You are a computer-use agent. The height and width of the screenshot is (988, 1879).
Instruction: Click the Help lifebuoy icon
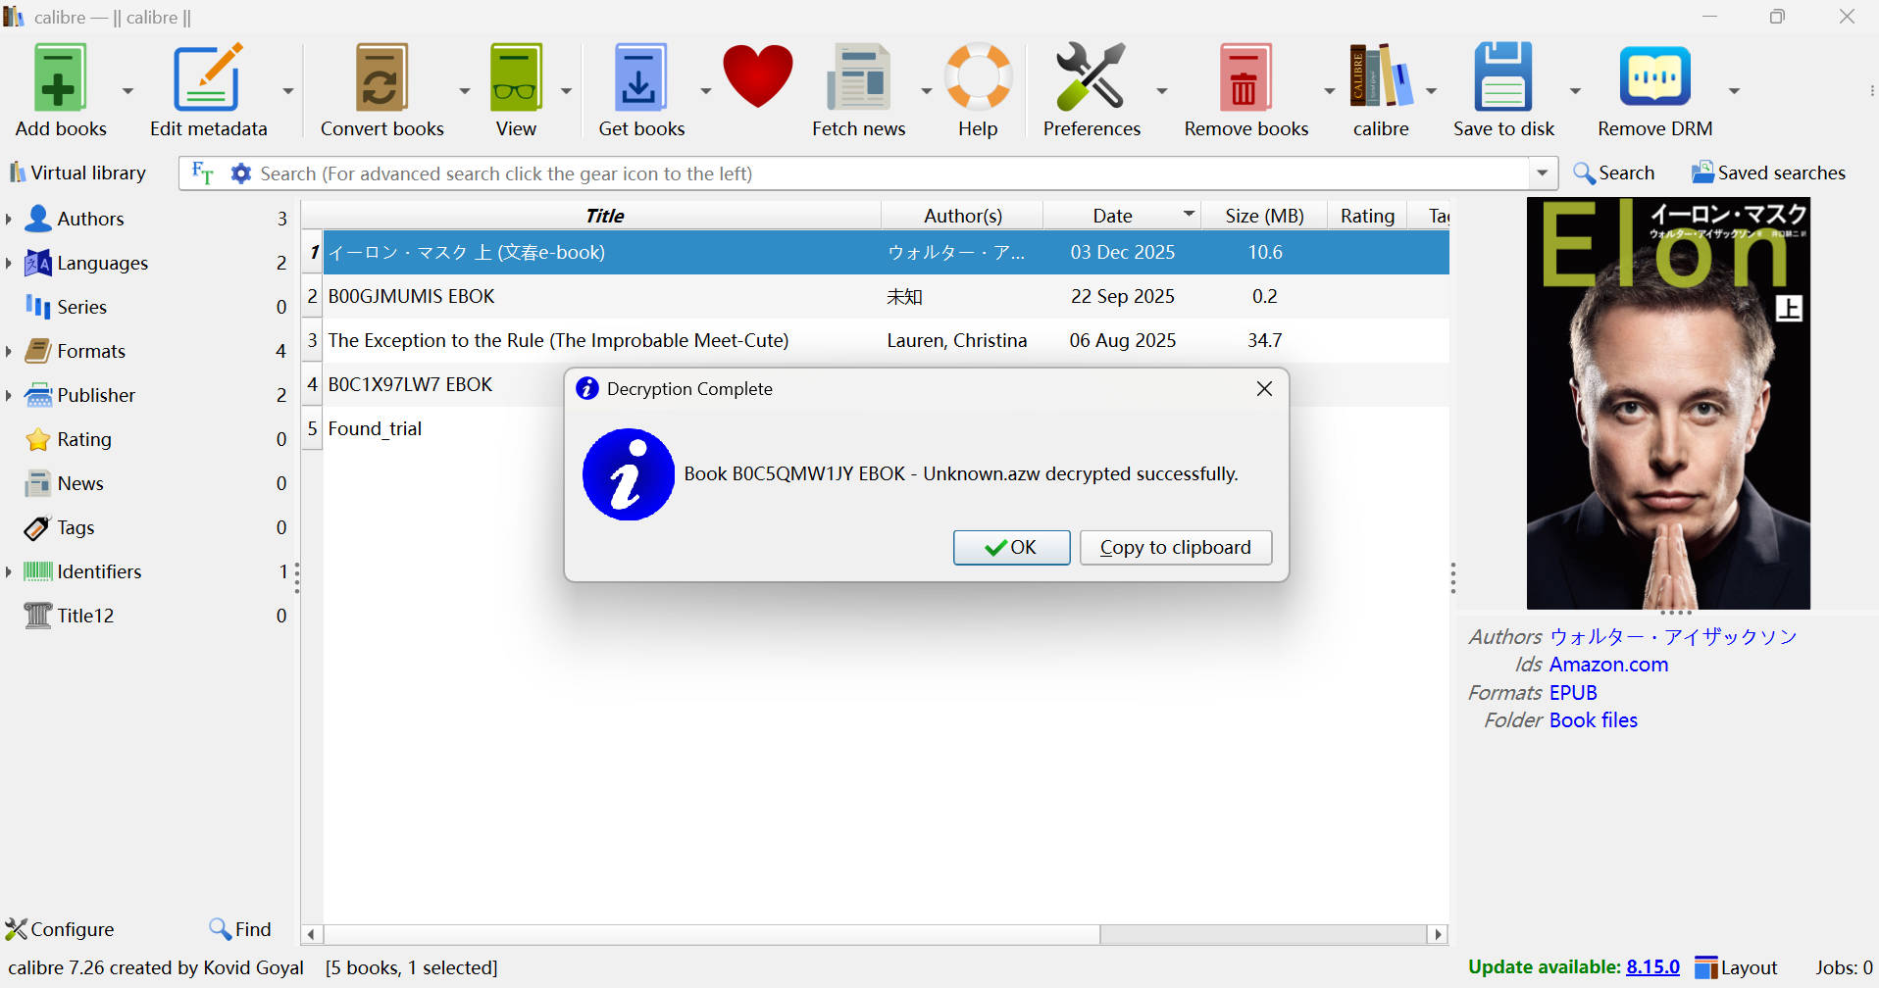(x=978, y=76)
